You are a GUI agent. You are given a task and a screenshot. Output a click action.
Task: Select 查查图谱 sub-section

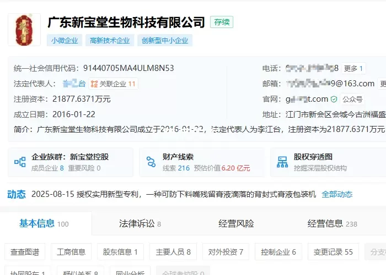(x=25, y=252)
